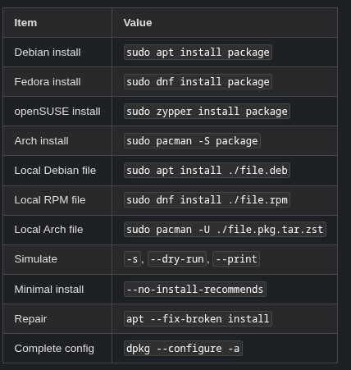The height and width of the screenshot is (370, 351).
Task: Click code 'sudo zypper install package'
Action: (x=207, y=112)
